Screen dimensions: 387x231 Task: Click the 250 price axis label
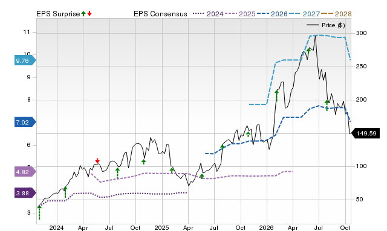click(x=361, y=67)
